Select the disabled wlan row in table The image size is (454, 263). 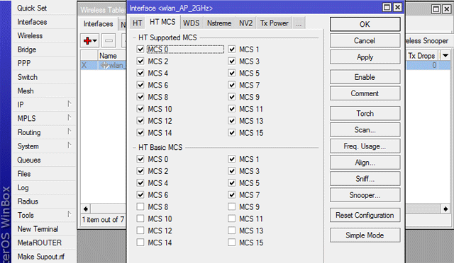coord(104,65)
